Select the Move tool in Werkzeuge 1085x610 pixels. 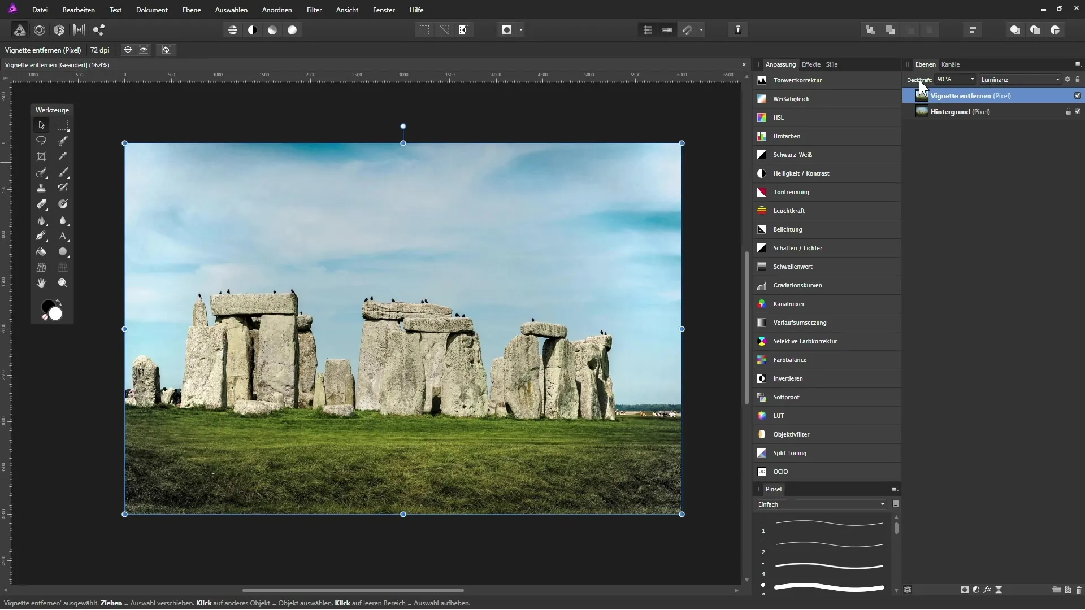point(41,125)
